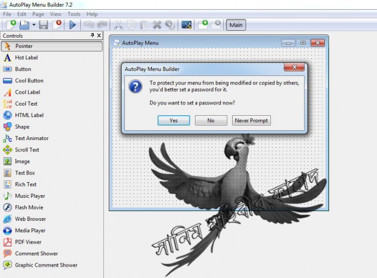Open the Help menu
The image size is (377, 278).
[x=92, y=14]
